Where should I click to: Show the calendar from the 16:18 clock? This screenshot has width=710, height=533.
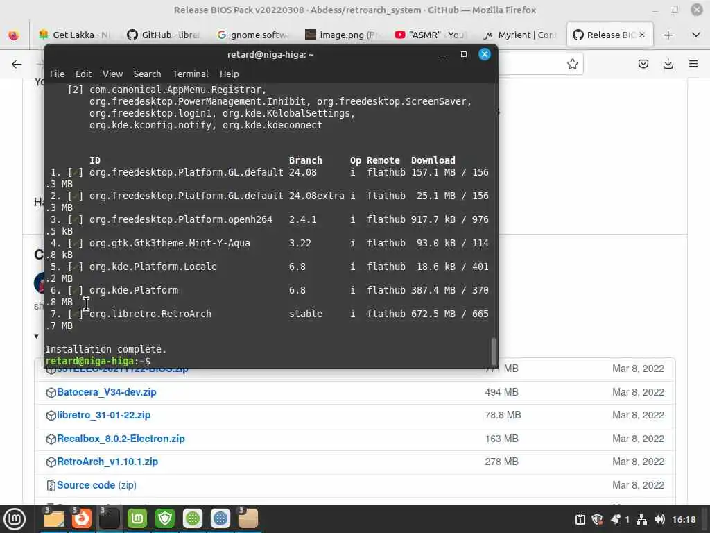[684, 519]
